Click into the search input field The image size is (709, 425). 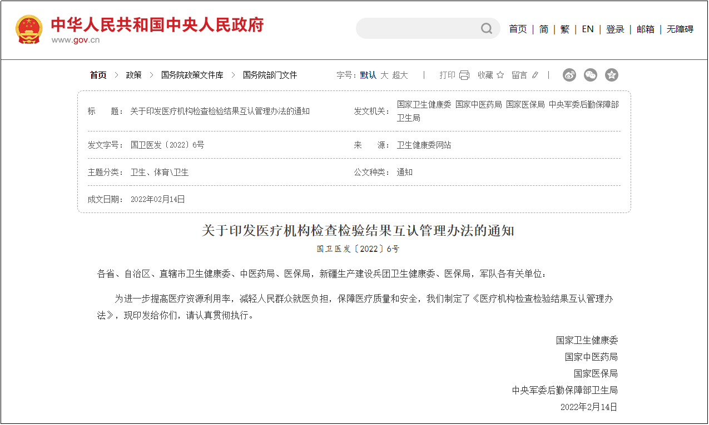click(x=417, y=29)
